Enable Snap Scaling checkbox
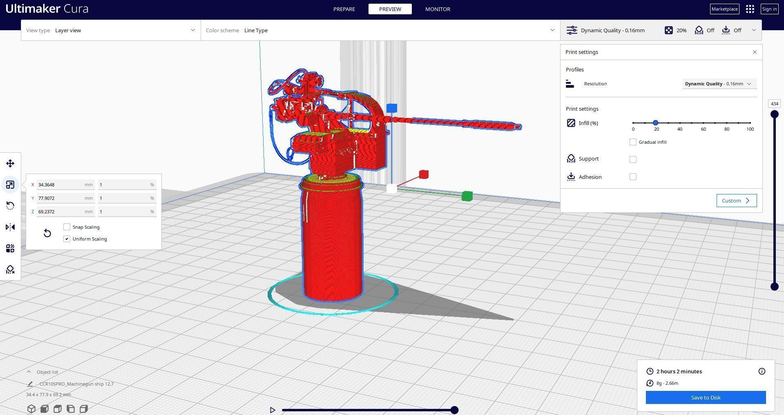Image resolution: width=784 pixels, height=415 pixels. tap(67, 227)
